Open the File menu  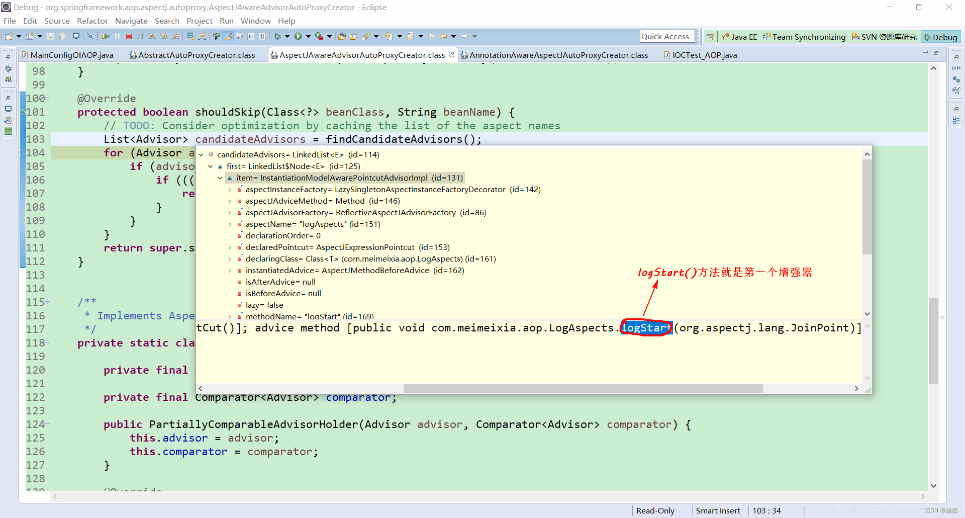point(10,21)
